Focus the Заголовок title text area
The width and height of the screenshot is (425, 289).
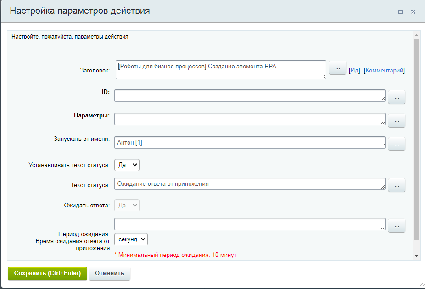[x=220, y=69]
